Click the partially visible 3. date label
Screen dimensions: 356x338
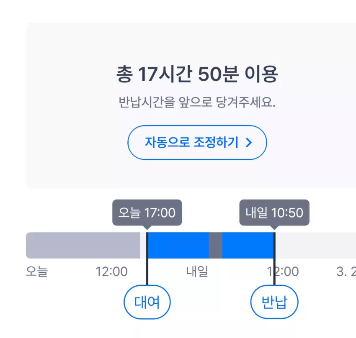pyautogui.click(x=346, y=271)
